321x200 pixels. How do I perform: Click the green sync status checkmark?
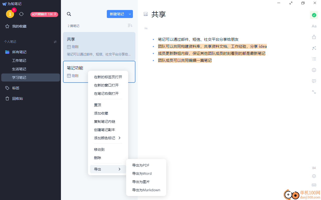[x=314, y=15]
